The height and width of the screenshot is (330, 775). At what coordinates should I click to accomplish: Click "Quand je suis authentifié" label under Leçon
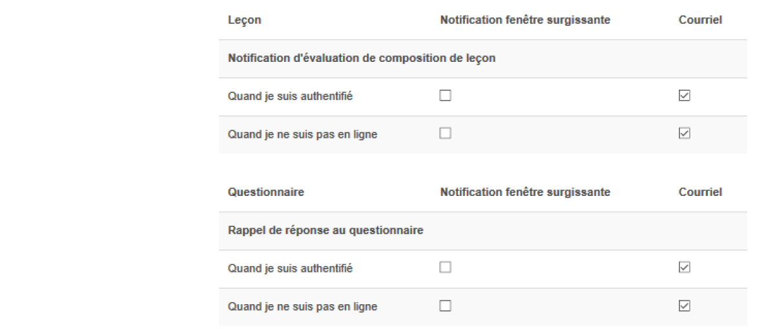[x=290, y=97]
